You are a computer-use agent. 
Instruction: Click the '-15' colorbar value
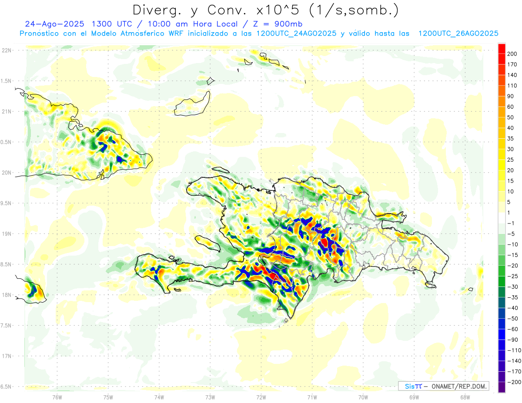pyautogui.click(x=512, y=255)
